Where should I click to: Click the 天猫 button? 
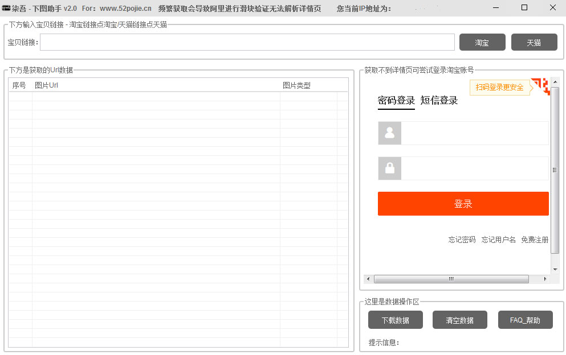(534, 43)
